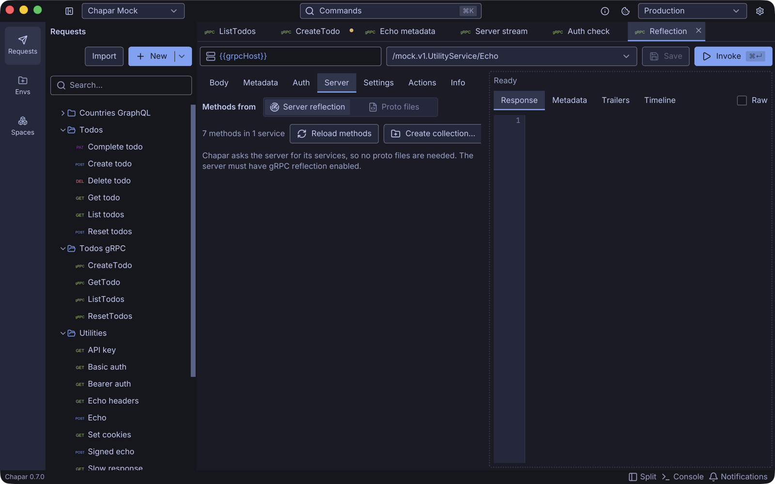Click the grpcHost address field

click(291, 56)
